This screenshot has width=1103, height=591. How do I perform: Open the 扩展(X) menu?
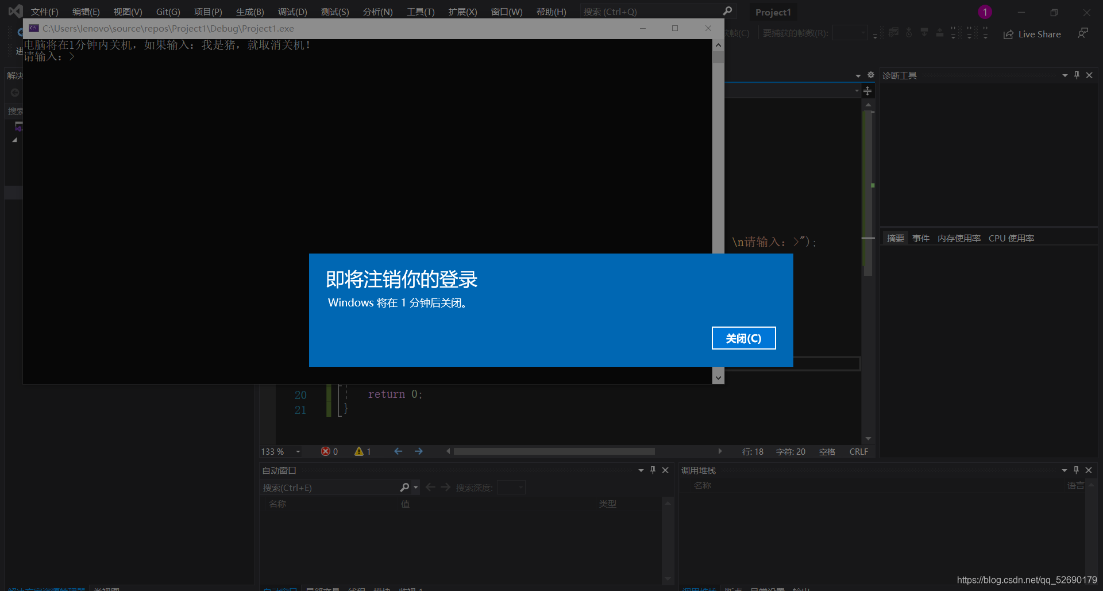click(x=462, y=11)
